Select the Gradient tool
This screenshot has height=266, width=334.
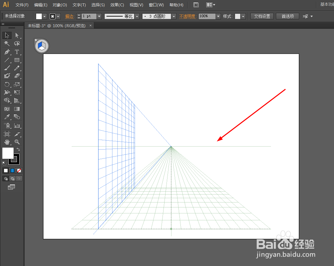[17, 109]
